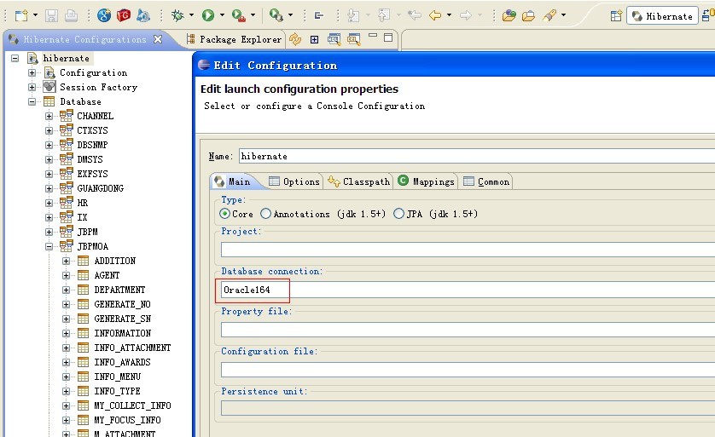Expand the CHANNEL schema node
The height and width of the screenshot is (437, 715).
coord(49,116)
